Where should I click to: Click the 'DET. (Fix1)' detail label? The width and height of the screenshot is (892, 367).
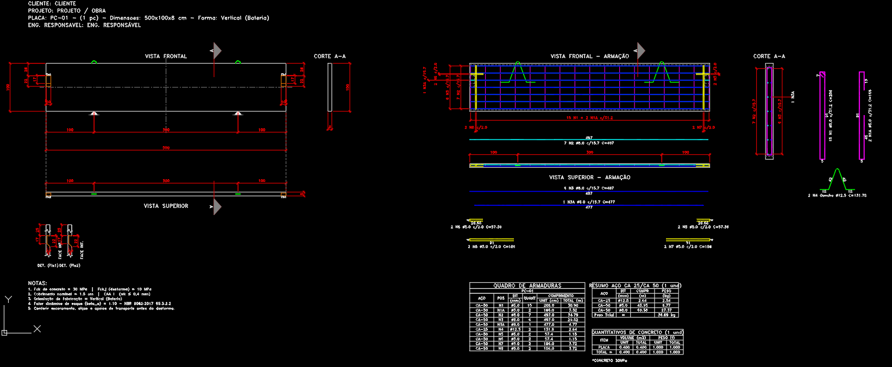(x=47, y=265)
